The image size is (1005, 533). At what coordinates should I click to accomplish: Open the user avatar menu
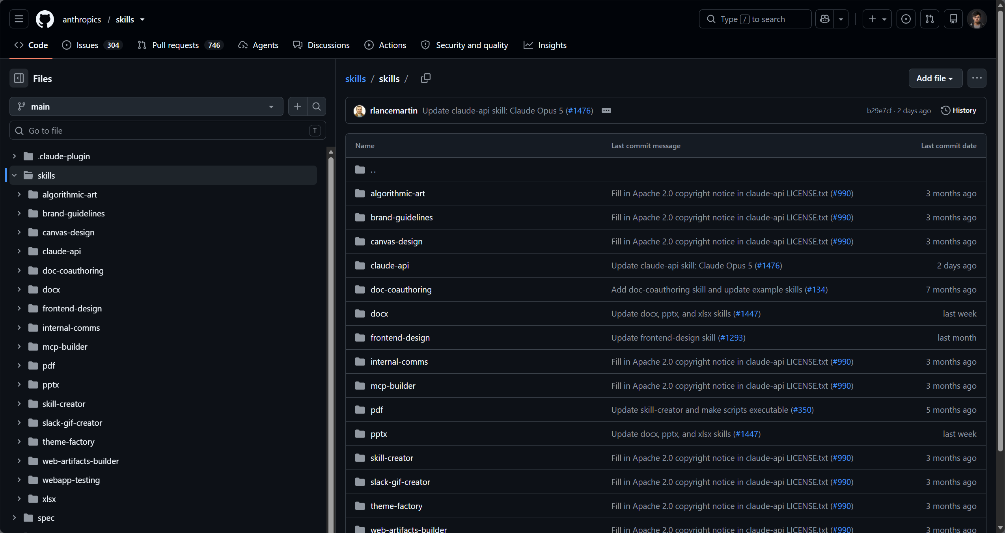point(977,19)
